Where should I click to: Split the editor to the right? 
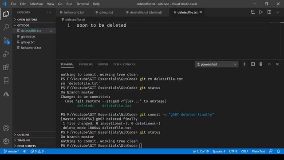coord(269,12)
